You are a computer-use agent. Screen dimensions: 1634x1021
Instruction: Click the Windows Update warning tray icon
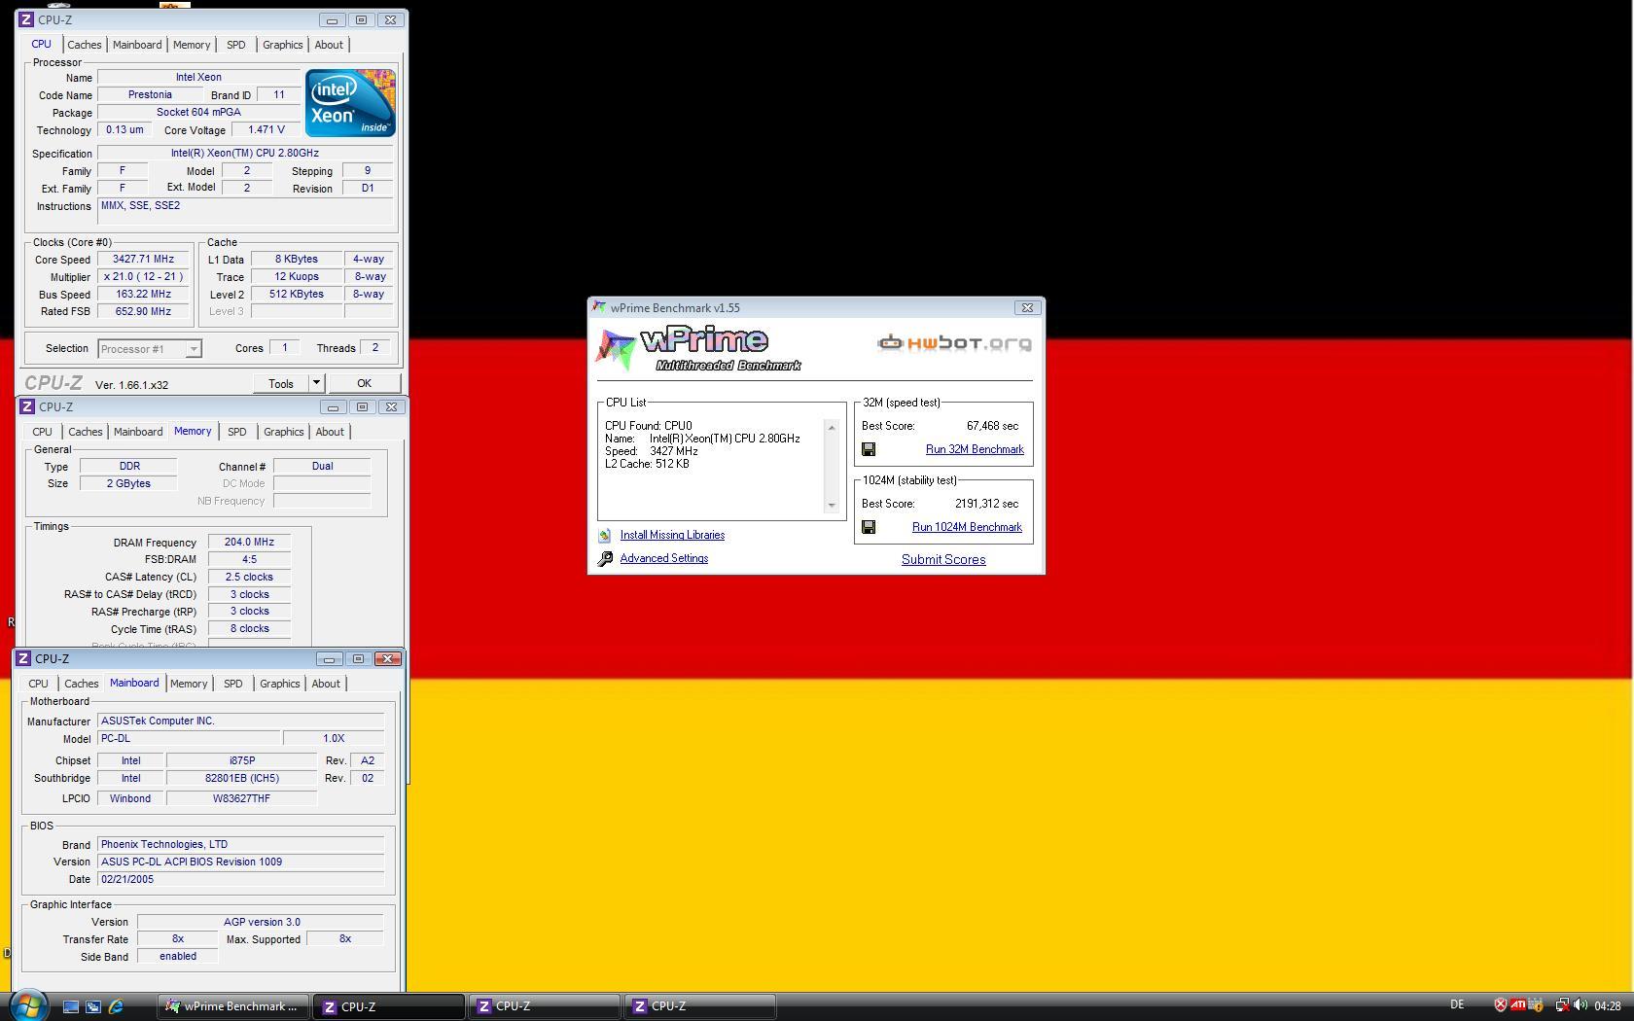point(1537,1005)
